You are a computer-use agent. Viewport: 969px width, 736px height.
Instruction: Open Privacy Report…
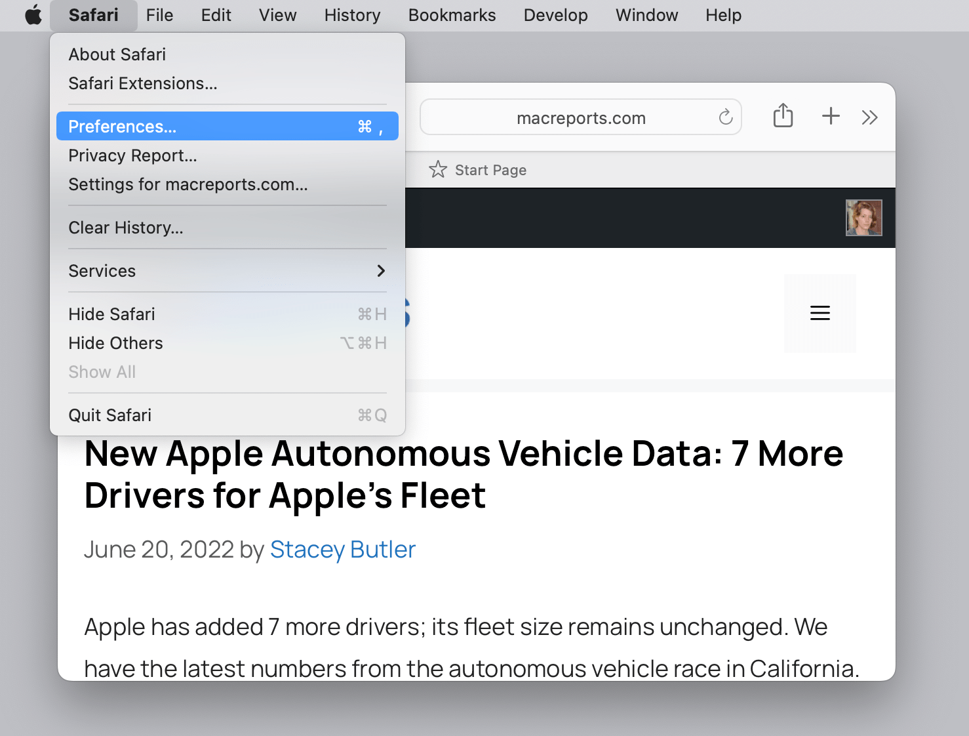pos(227,155)
